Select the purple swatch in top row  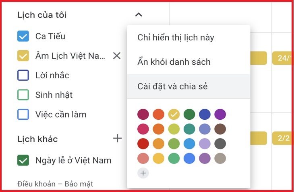[220, 114]
